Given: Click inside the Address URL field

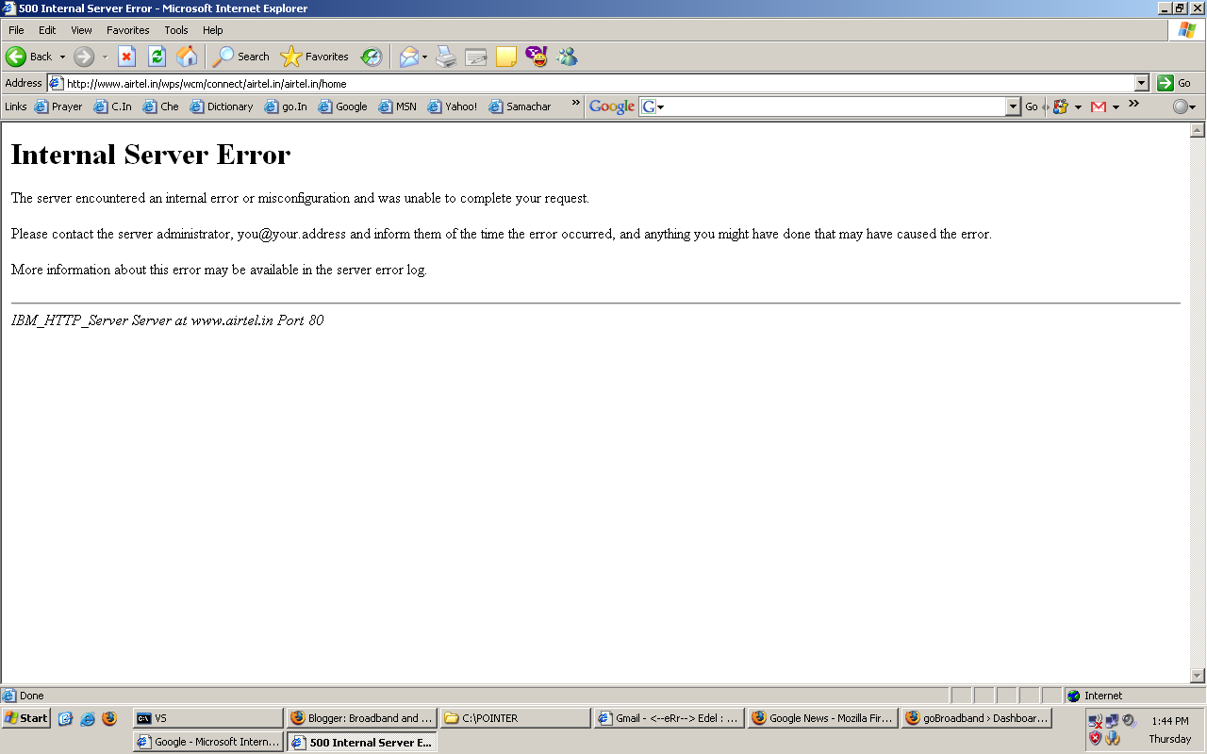Looking at the screenshot, I should coord(598,83).
